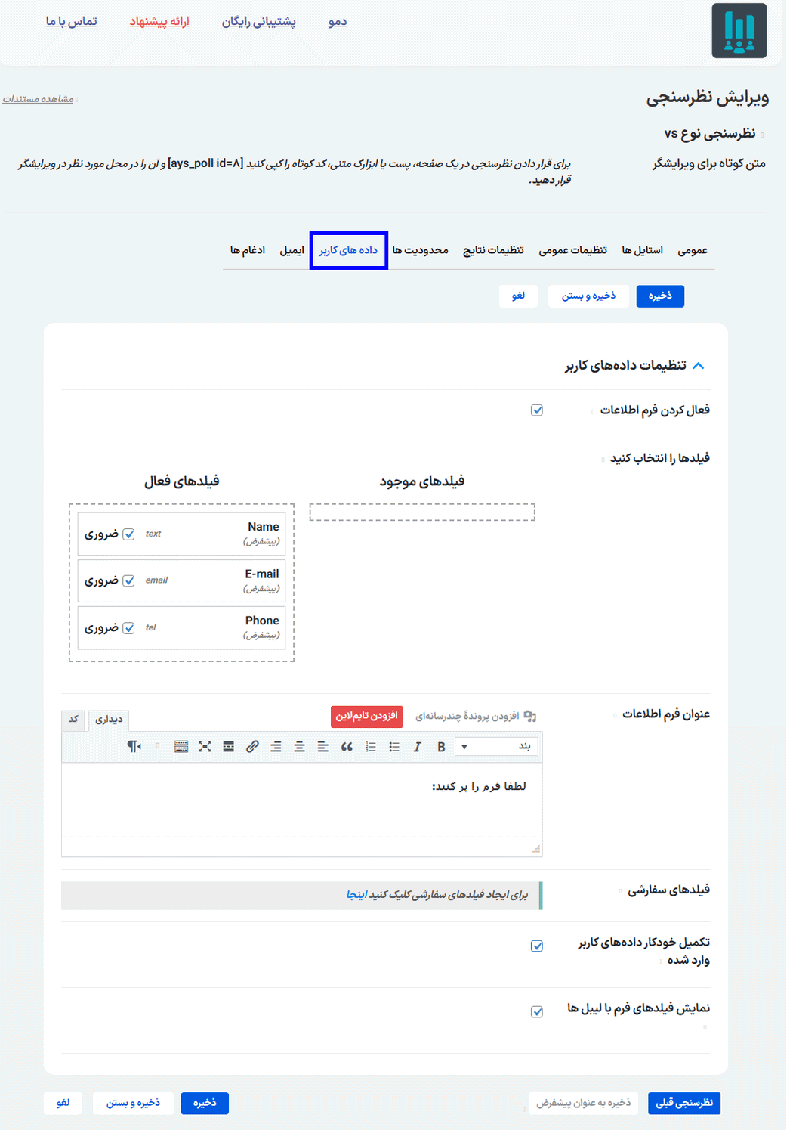Toggle bold formatting in editor

[441, 747]
